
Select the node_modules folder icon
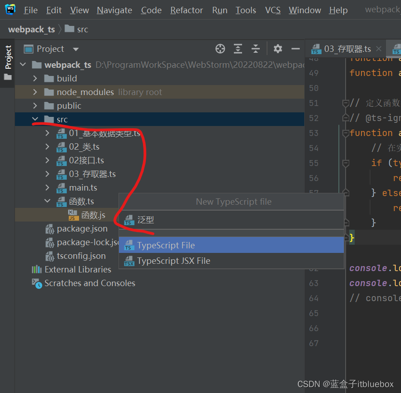point(49,92)
